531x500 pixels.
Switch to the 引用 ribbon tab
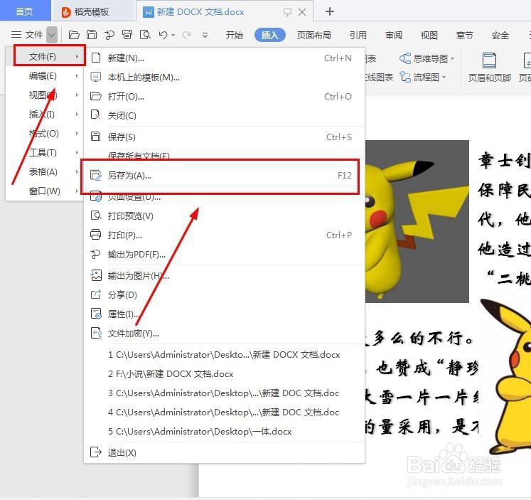358,35
